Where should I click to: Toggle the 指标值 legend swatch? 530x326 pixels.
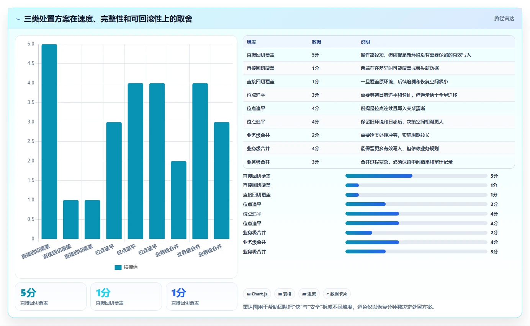click(x=118, y=267)
